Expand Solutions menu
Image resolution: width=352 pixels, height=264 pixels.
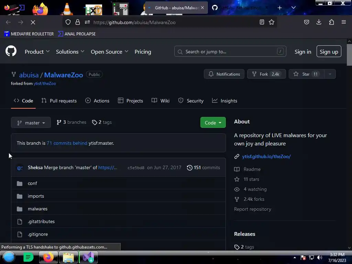pos(70,52)
